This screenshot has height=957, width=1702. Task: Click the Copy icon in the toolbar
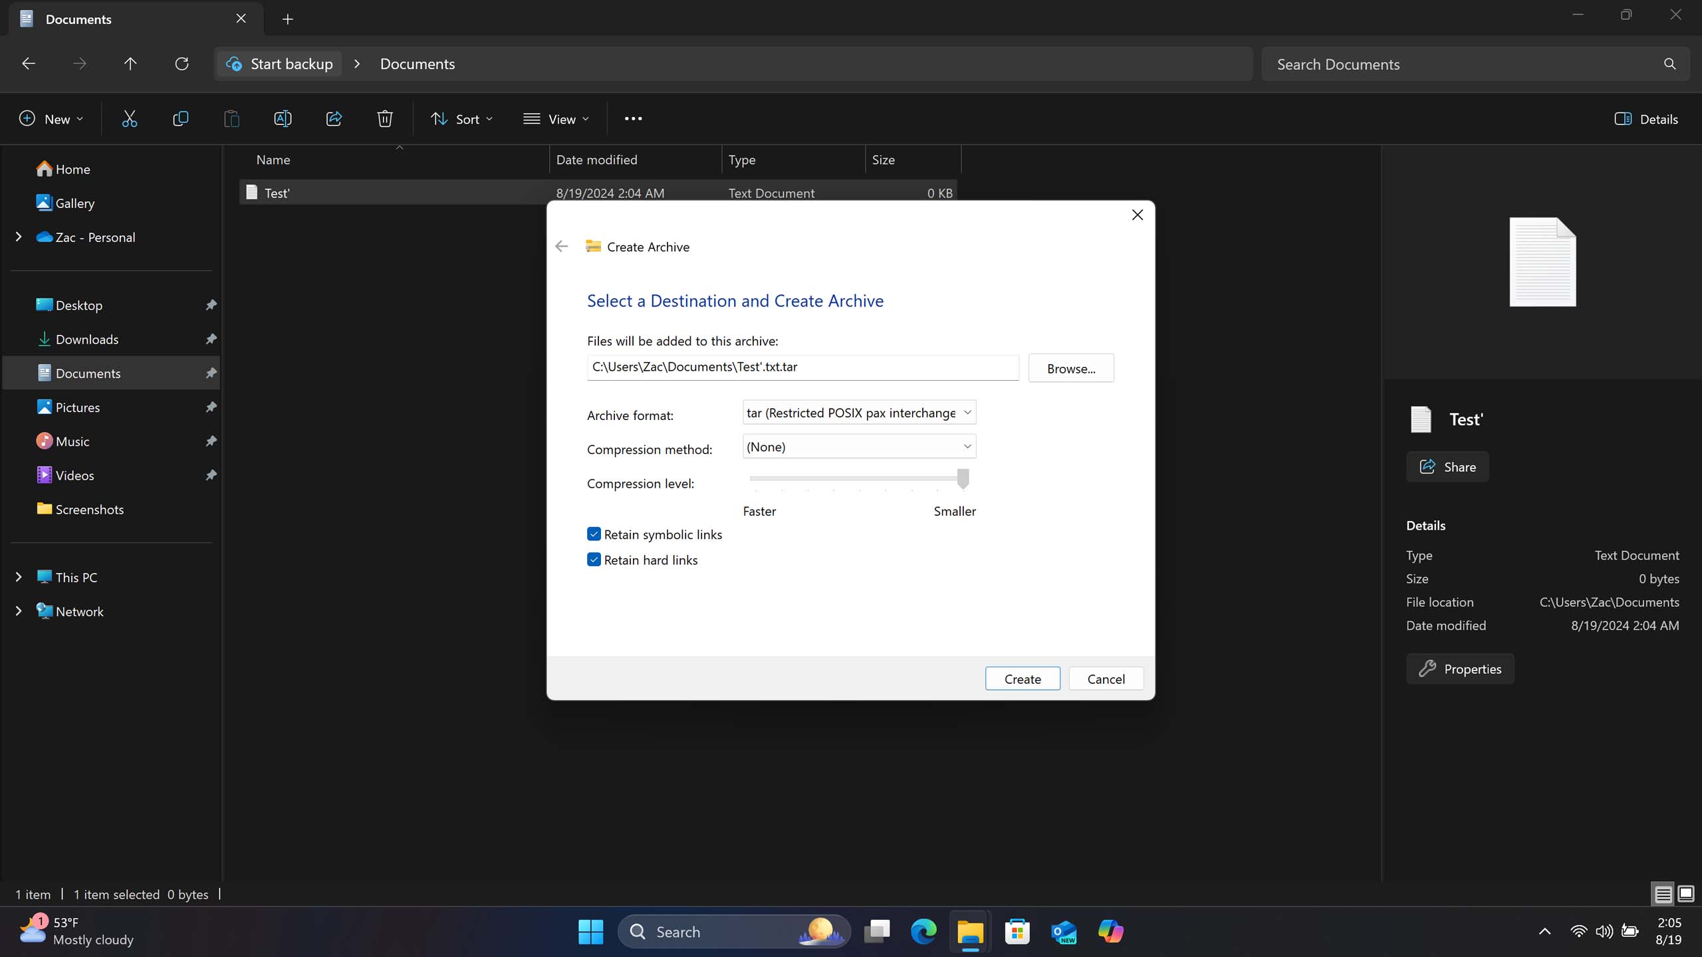[x=180, y=118]
